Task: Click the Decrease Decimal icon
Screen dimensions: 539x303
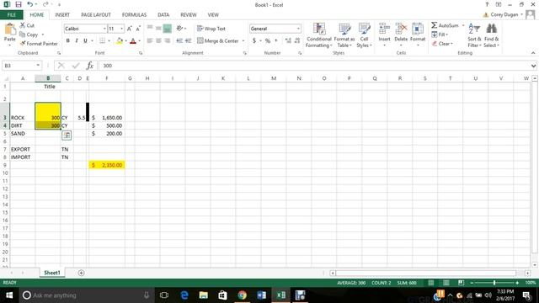Action: pos(297,41)
